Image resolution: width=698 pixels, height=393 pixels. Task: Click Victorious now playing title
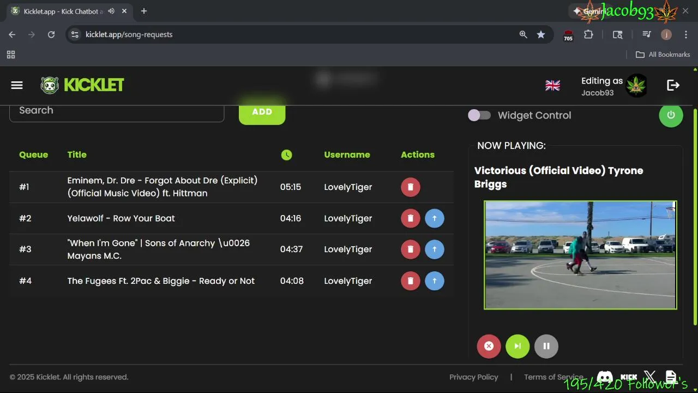pos(558,177)
